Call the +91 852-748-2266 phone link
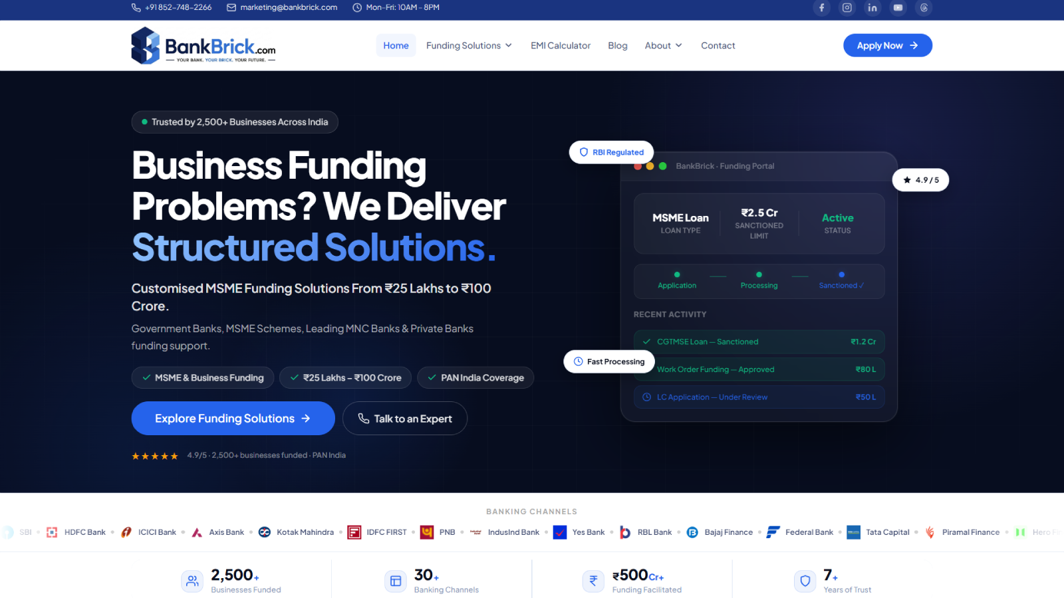Screen dimensions: 1064x598 pyautogui.click(x=172, y=7)
